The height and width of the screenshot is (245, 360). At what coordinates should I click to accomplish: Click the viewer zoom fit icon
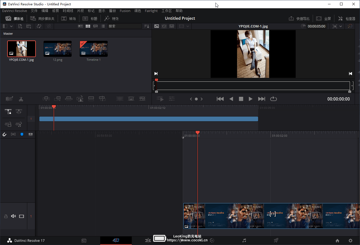point(335,26)
